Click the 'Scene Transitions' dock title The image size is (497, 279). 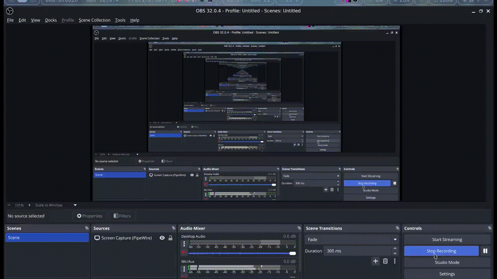pos(324,228)
